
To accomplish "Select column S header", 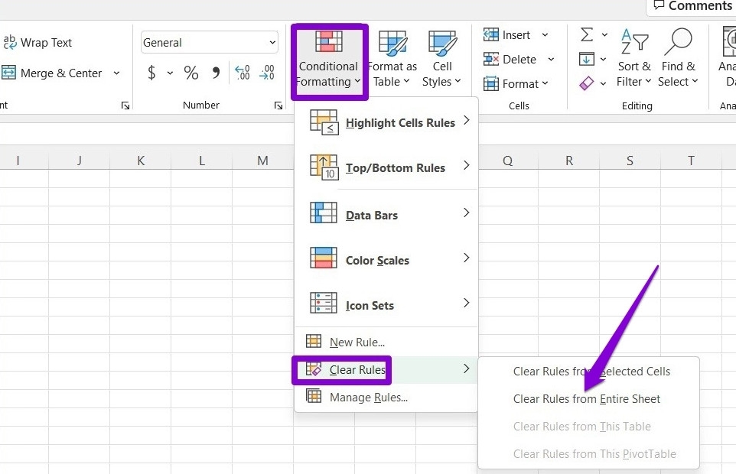I will pyautogui.click(x=630, y=161).
